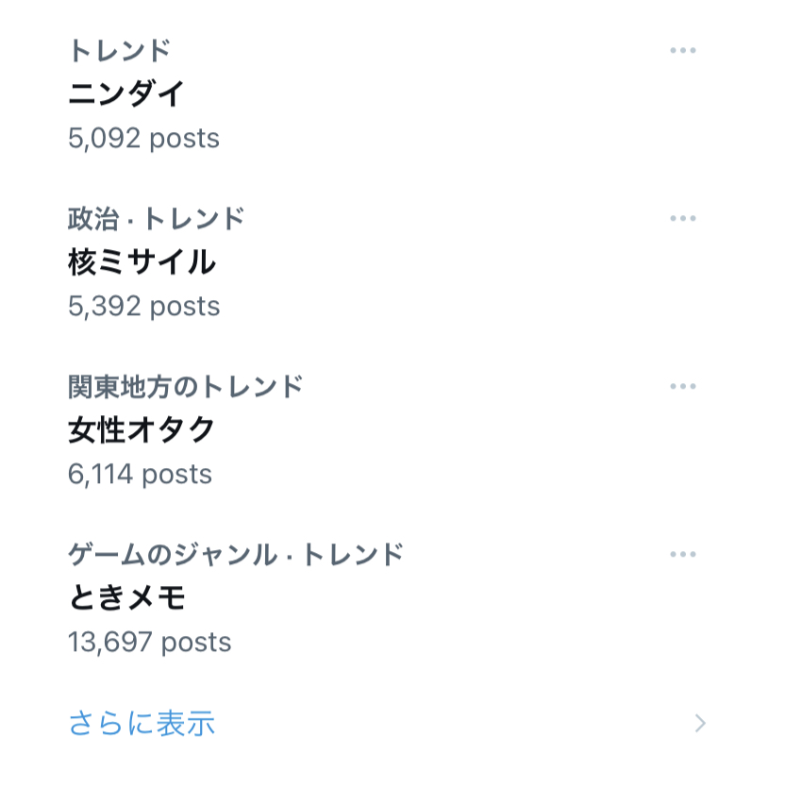802x804 pixels.
Task: Open more options for 核ミサイル trend
Action: point(682,219)
